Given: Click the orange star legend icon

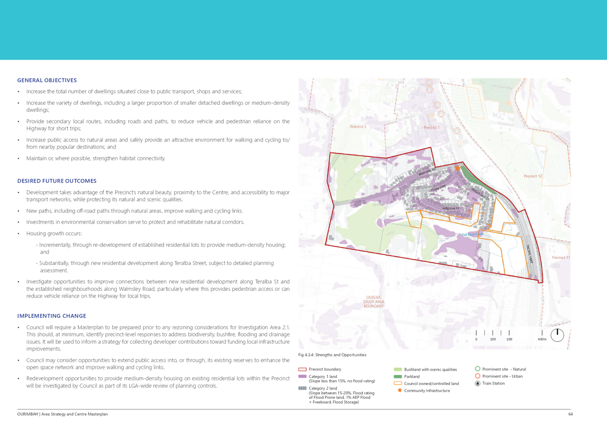Looking at the screenshot, I should tap(400, 390).
